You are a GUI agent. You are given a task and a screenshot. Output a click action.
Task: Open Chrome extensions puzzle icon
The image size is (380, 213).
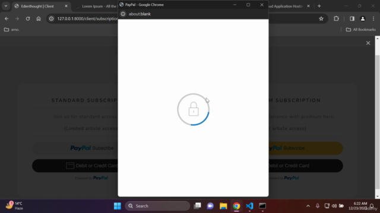tap(336, 18)
